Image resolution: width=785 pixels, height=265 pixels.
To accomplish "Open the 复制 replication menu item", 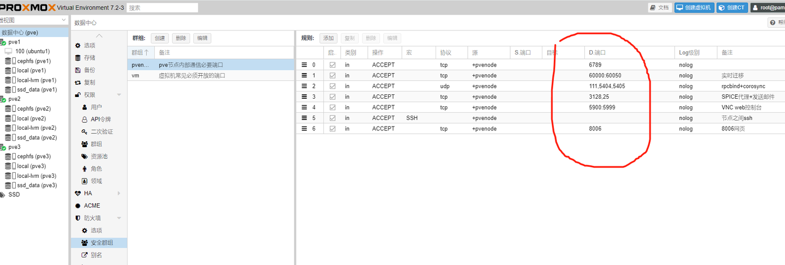I will pyautogui.click(x=89, y=82).
